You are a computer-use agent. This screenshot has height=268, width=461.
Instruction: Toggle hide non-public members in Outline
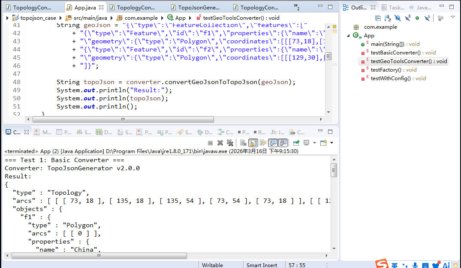(x=417, y=18)
